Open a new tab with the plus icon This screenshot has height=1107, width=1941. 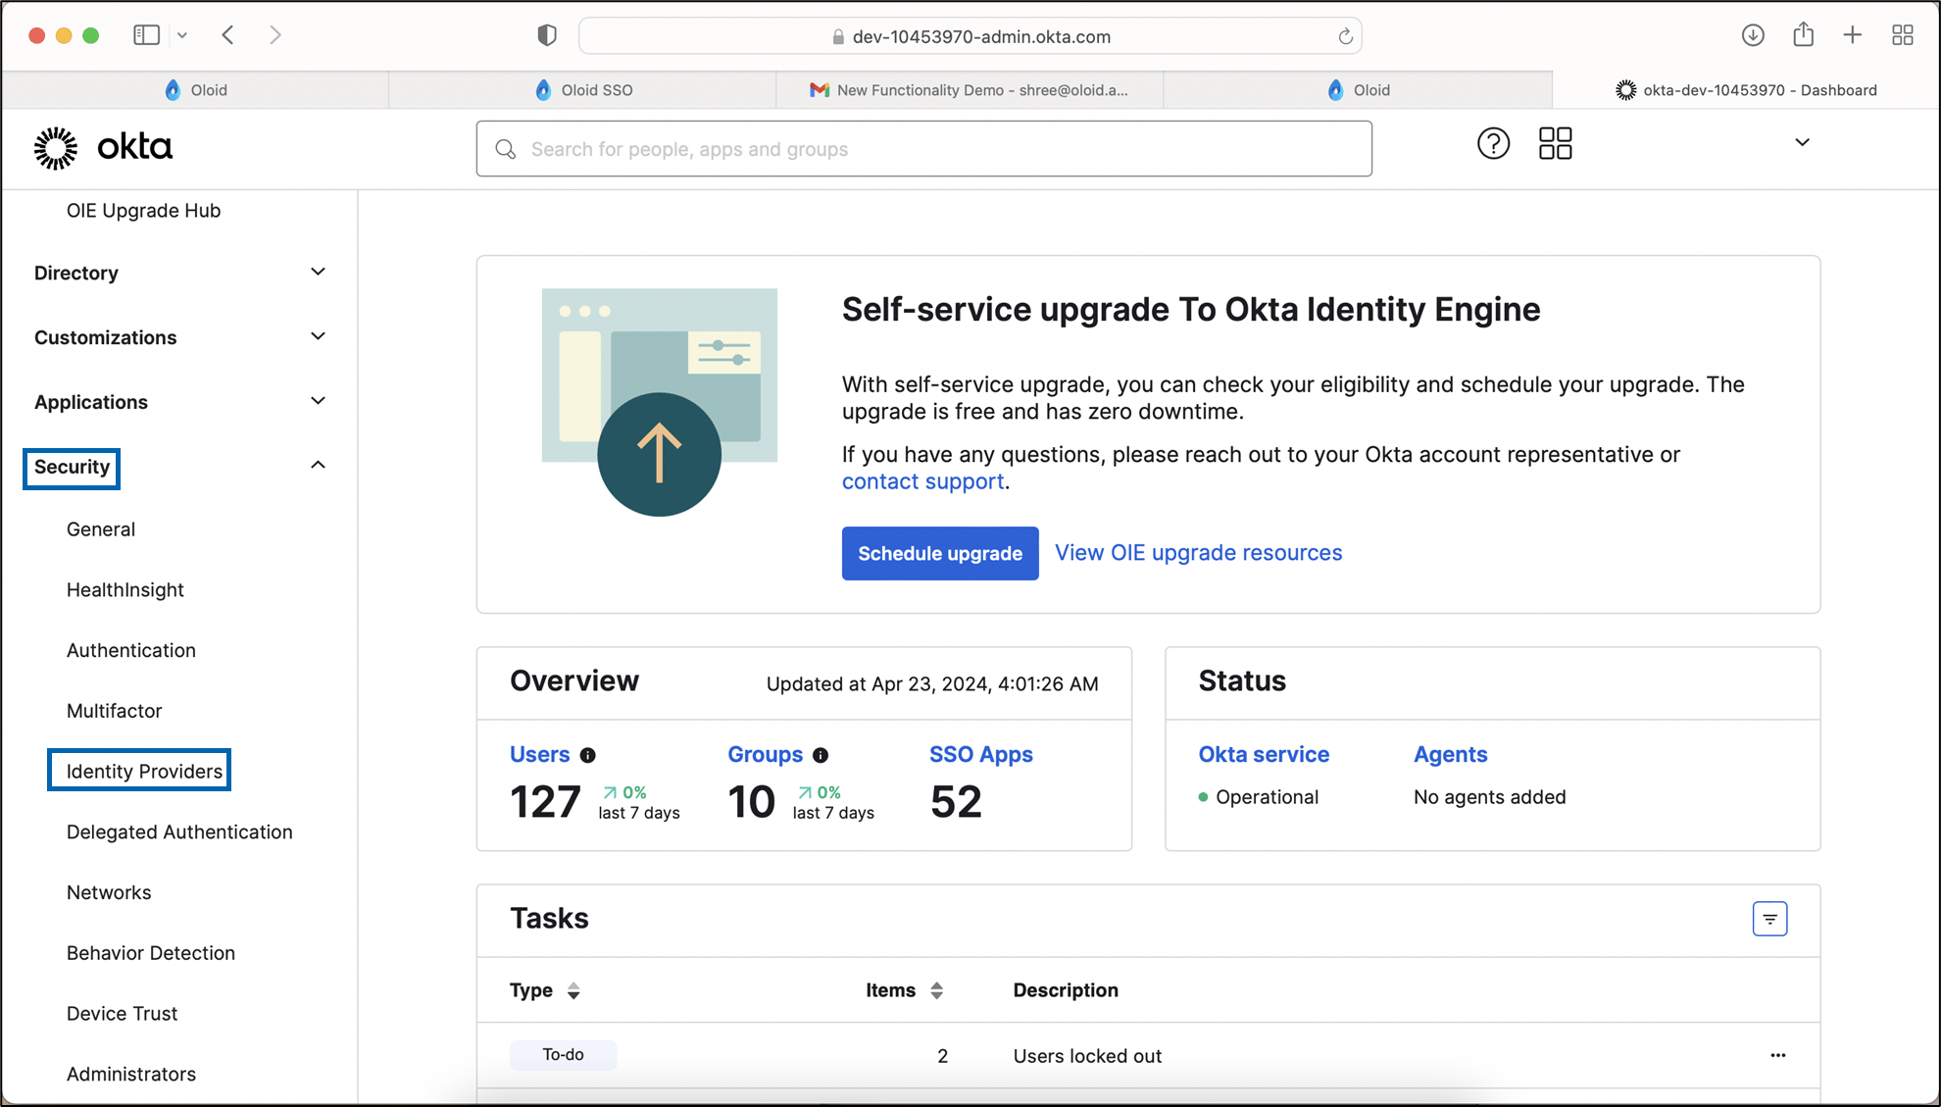coord(1852,35)
